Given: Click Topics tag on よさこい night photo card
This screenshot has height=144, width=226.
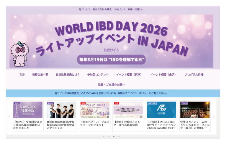Looking at the screenshot, I should 184,103.
